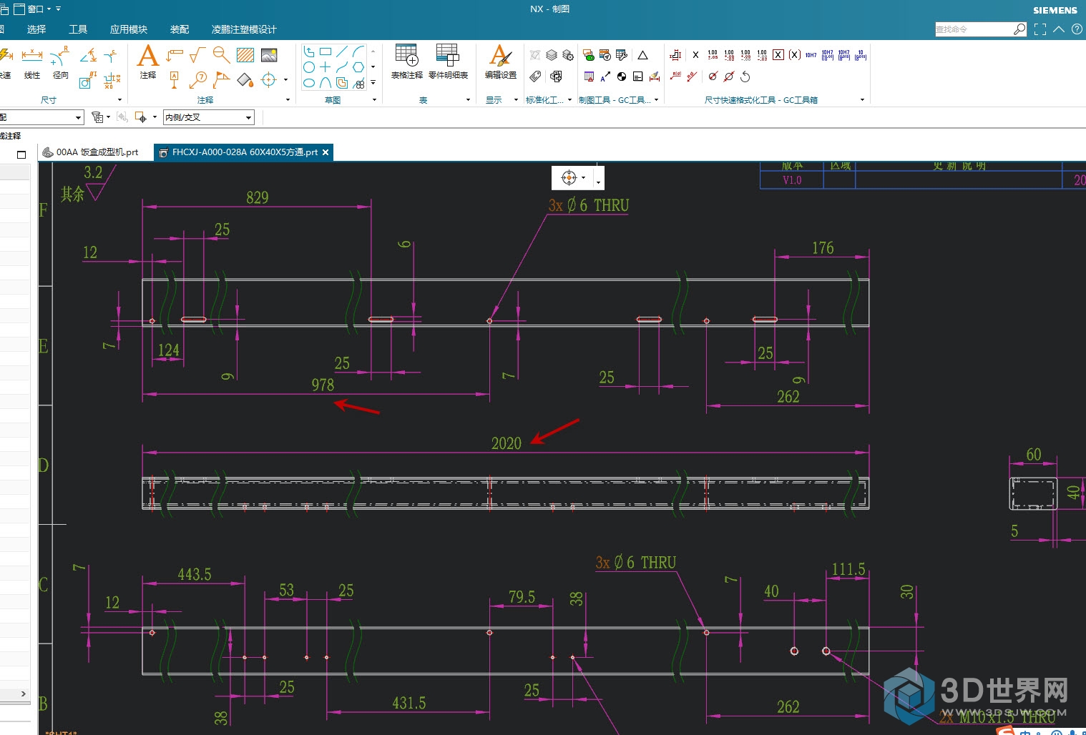Select the center mark tool
1086x735 pixels.
tap(268, 79)
